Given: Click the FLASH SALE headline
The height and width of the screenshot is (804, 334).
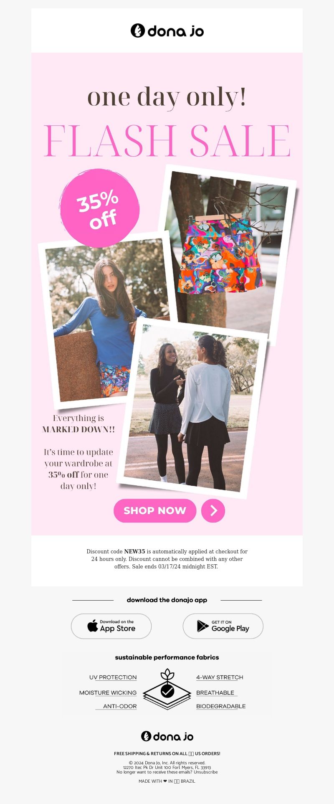Looking at the screenshot, I should click(x=167, y=141).
